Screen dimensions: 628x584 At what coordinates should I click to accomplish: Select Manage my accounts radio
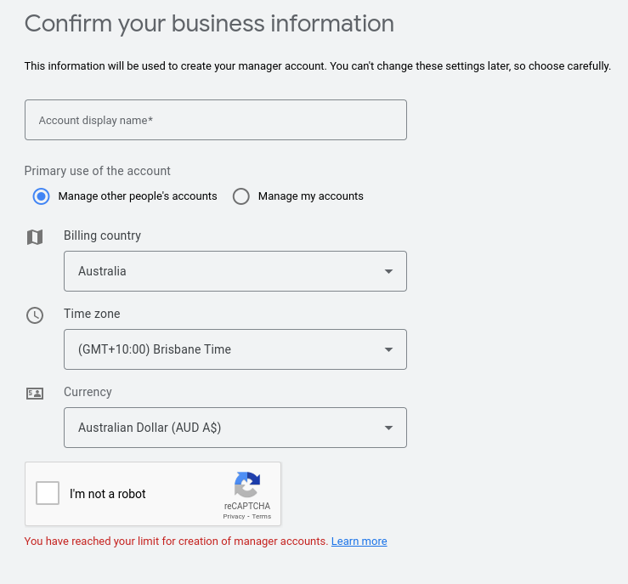pos(241,196)
